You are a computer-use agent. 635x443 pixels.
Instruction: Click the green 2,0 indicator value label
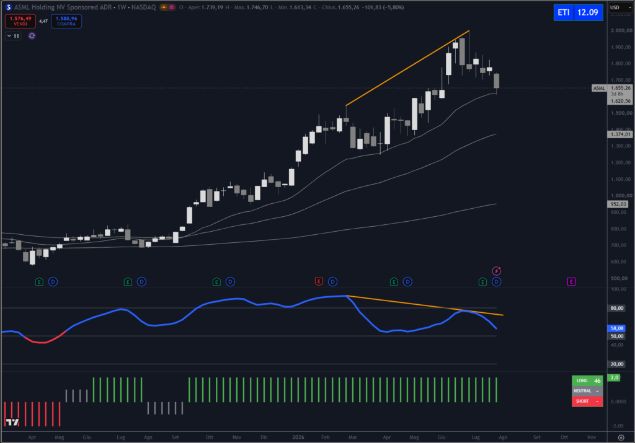point(615,377)
